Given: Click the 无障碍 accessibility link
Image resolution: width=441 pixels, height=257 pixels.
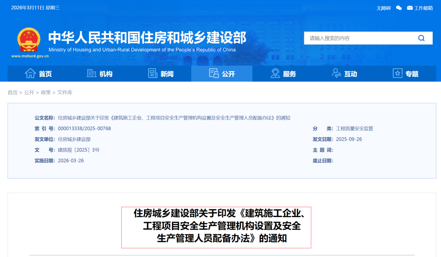Looking at the screenshot, I should (x=383, y=8).
